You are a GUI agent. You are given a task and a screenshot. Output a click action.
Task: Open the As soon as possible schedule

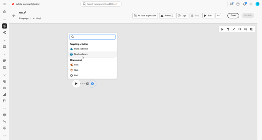[145, 16]
